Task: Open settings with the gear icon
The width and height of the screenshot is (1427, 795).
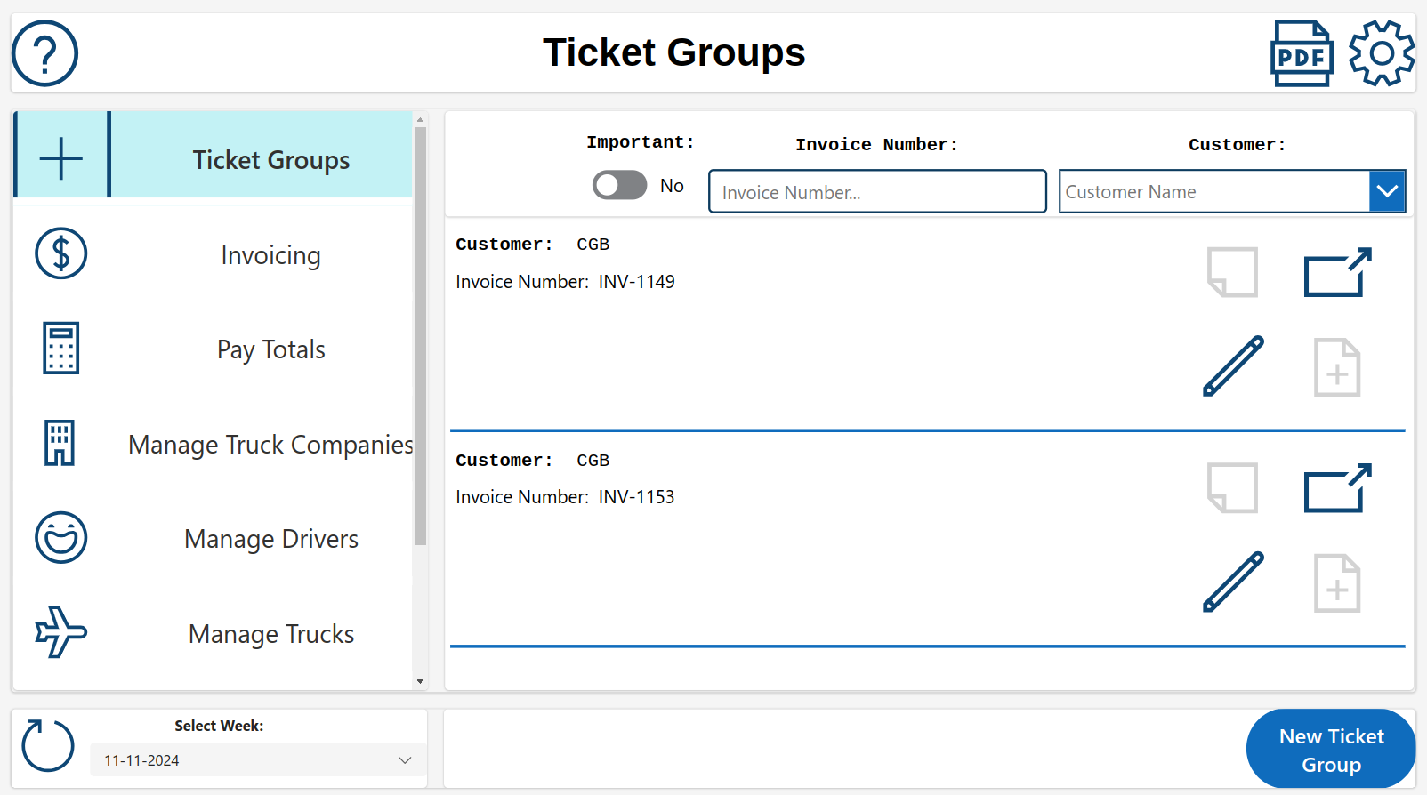Action: [x=1381, y=53]
